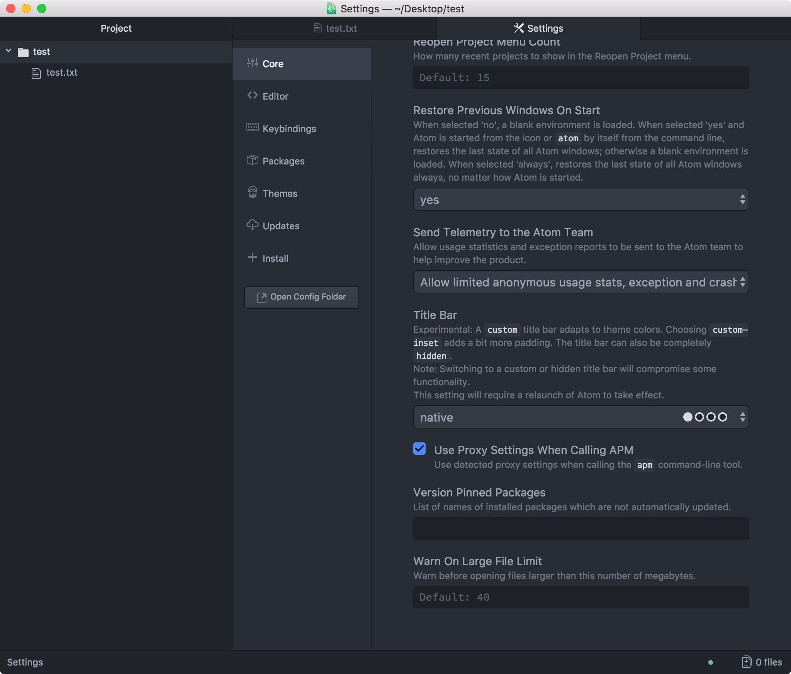Screen dimensions: 791x674
Task: Open the Restore Previous Windows dropdown
Action: (580, 200)
